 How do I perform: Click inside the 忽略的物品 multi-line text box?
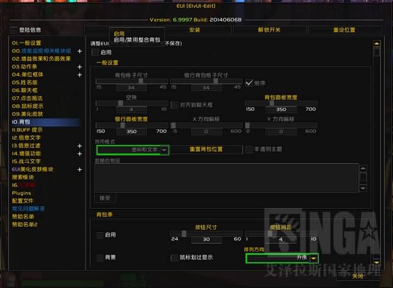pyautogui.click(x=227, y=178)
